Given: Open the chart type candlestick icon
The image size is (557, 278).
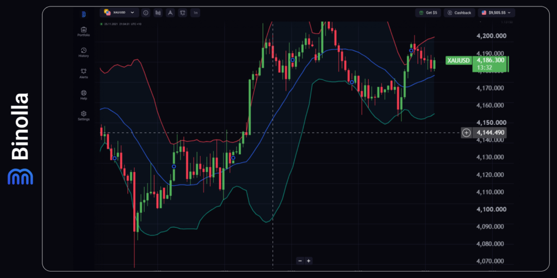Looking at the screenshot, I should tap(158, 13).
